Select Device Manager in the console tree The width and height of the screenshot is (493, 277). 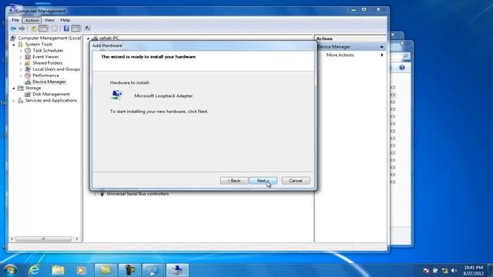pos(49,82)
